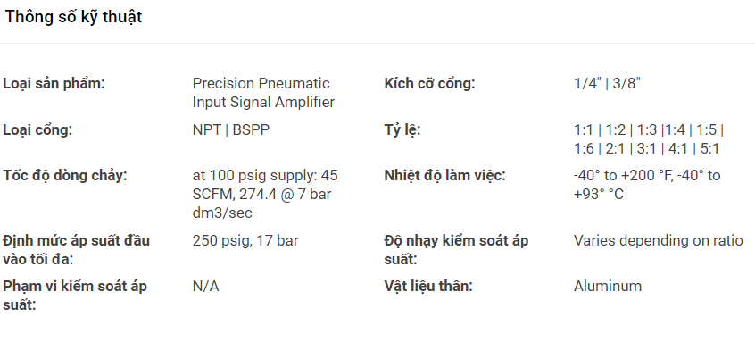The height and width of the screenshot is (342, 755).
Task: Click the 'NPT | BSPP' value
Action: point(231,130)
